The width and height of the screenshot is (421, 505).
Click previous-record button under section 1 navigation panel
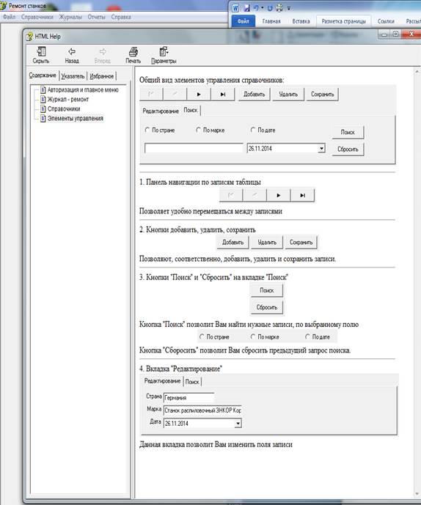[x=255, y=195]
